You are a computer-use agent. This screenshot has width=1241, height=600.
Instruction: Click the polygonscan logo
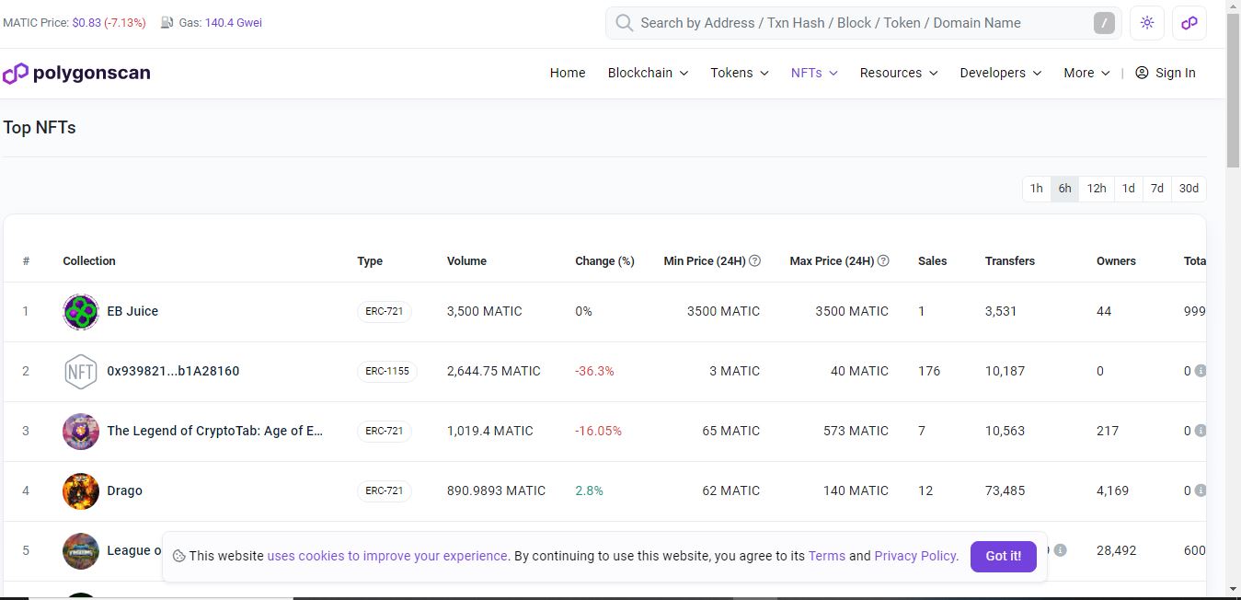(x=76, y=74)
